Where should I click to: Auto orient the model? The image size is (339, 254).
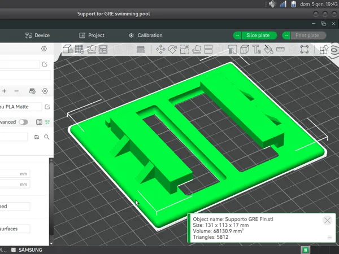point(92,49)
